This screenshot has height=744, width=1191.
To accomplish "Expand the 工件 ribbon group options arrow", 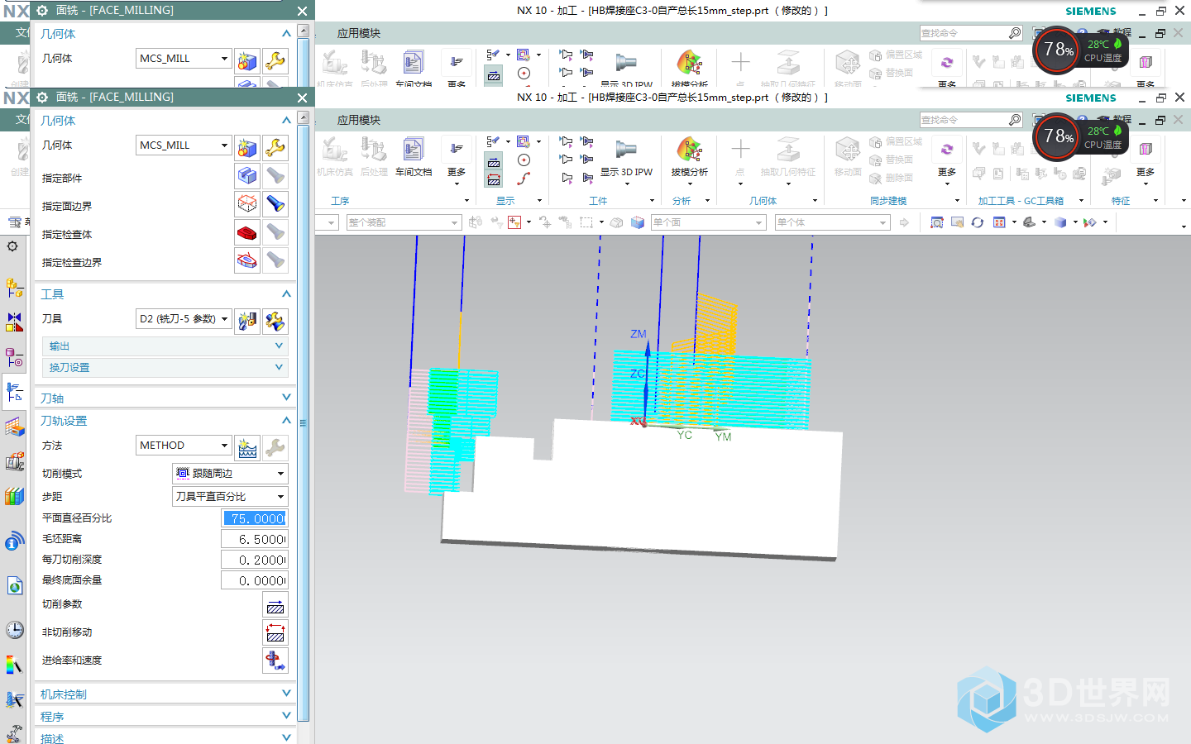I will (x=652, y=201).
